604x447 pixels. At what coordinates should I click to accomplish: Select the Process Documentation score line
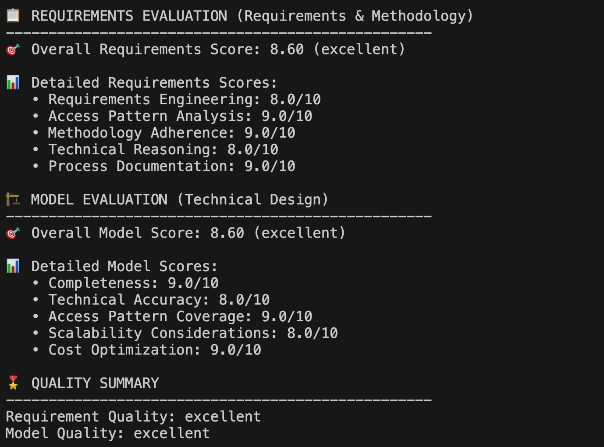tap(171, 166)
